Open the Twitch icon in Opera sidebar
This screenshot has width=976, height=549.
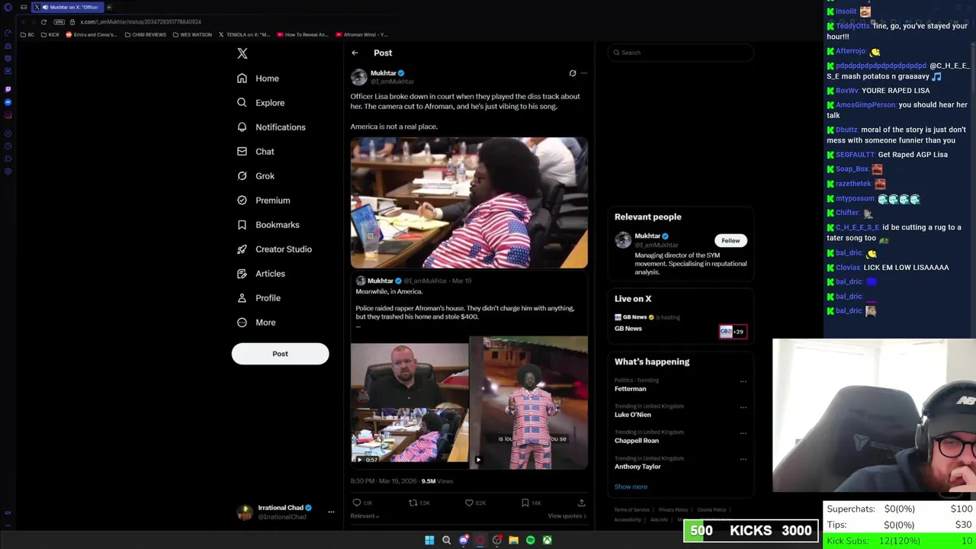(8, 89)
